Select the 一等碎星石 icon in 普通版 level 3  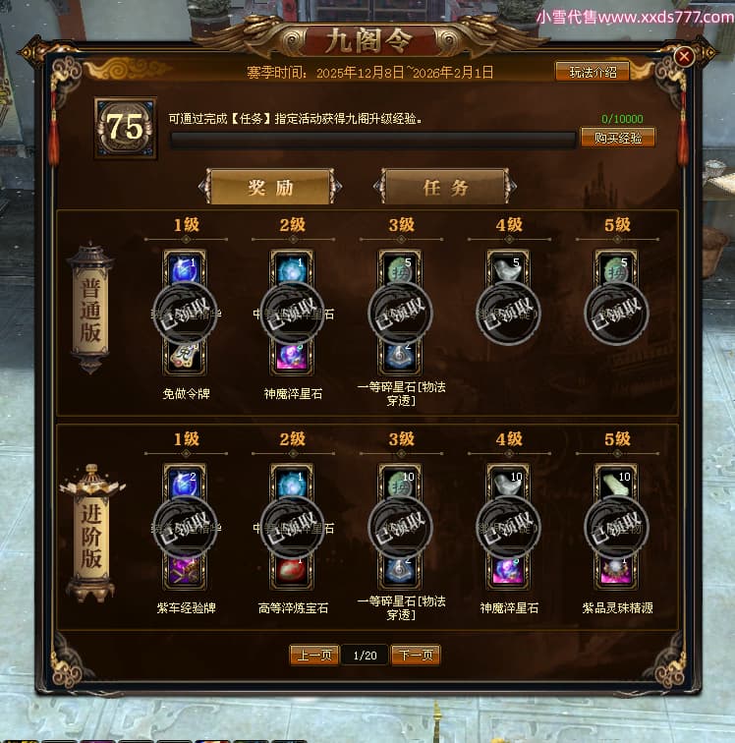(x=400, y=358)
